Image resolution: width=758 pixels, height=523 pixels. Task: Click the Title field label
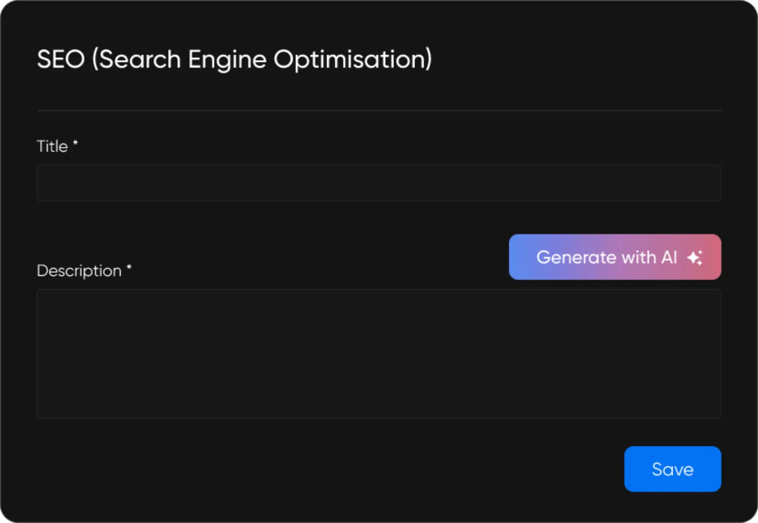[52, 146]
